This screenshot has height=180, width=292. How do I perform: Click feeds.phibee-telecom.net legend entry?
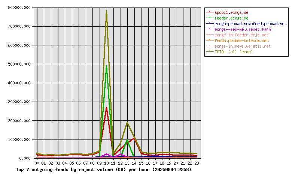point(241,40)
